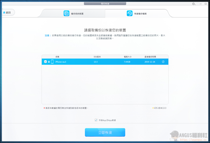Click the lock icon on iPhone-wu1 row
This screenshot has width=210, height=143.
click(49, 62)
